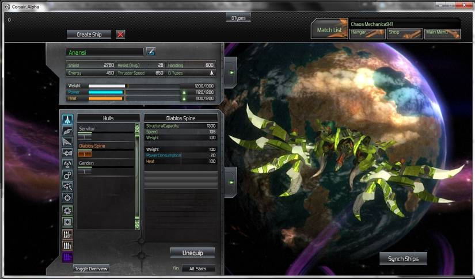Viewport: 475px width, 279px height.
Task: Click the 1120/1200 power value
Action: 204,92
